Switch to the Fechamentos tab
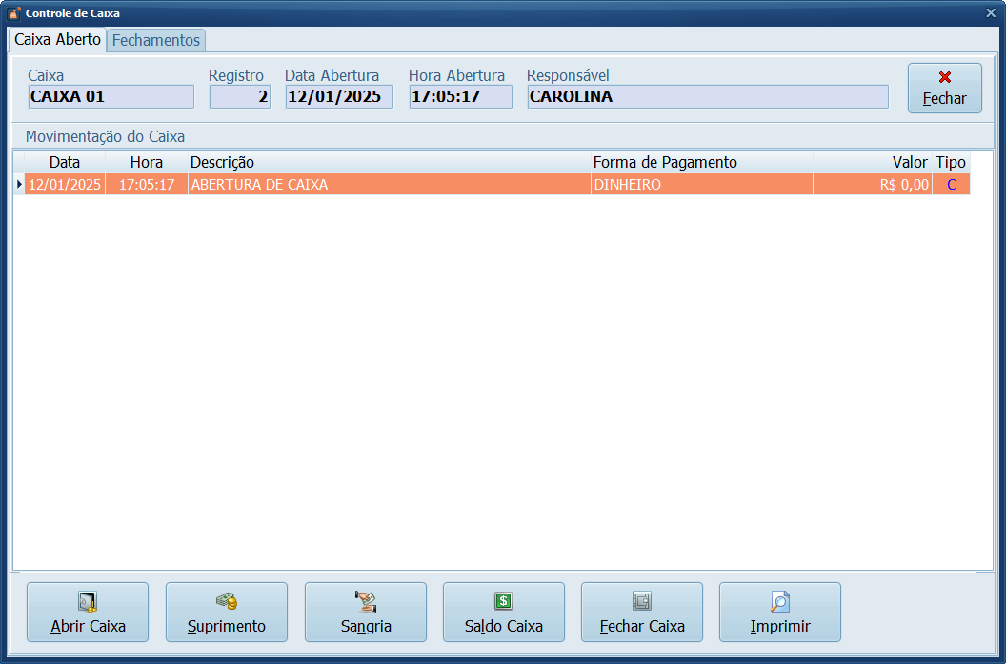 pos(156,40)
